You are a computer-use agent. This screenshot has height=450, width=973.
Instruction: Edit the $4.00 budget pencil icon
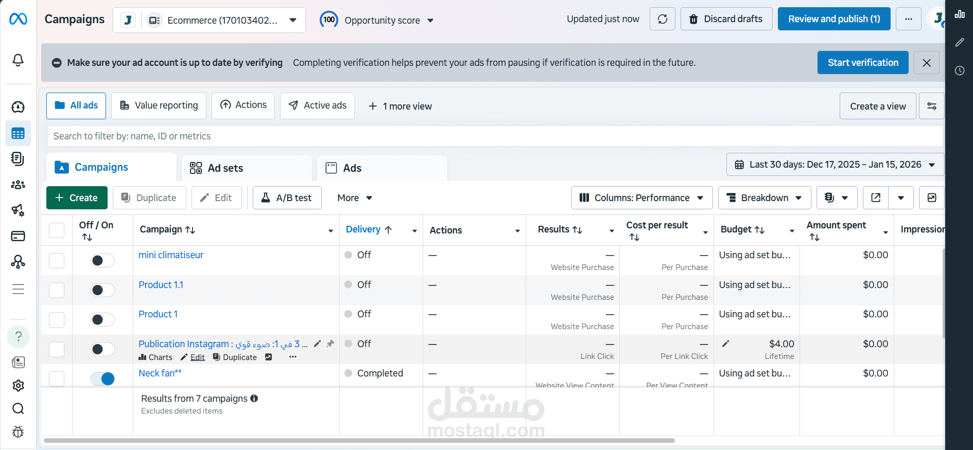pos(725,344)
